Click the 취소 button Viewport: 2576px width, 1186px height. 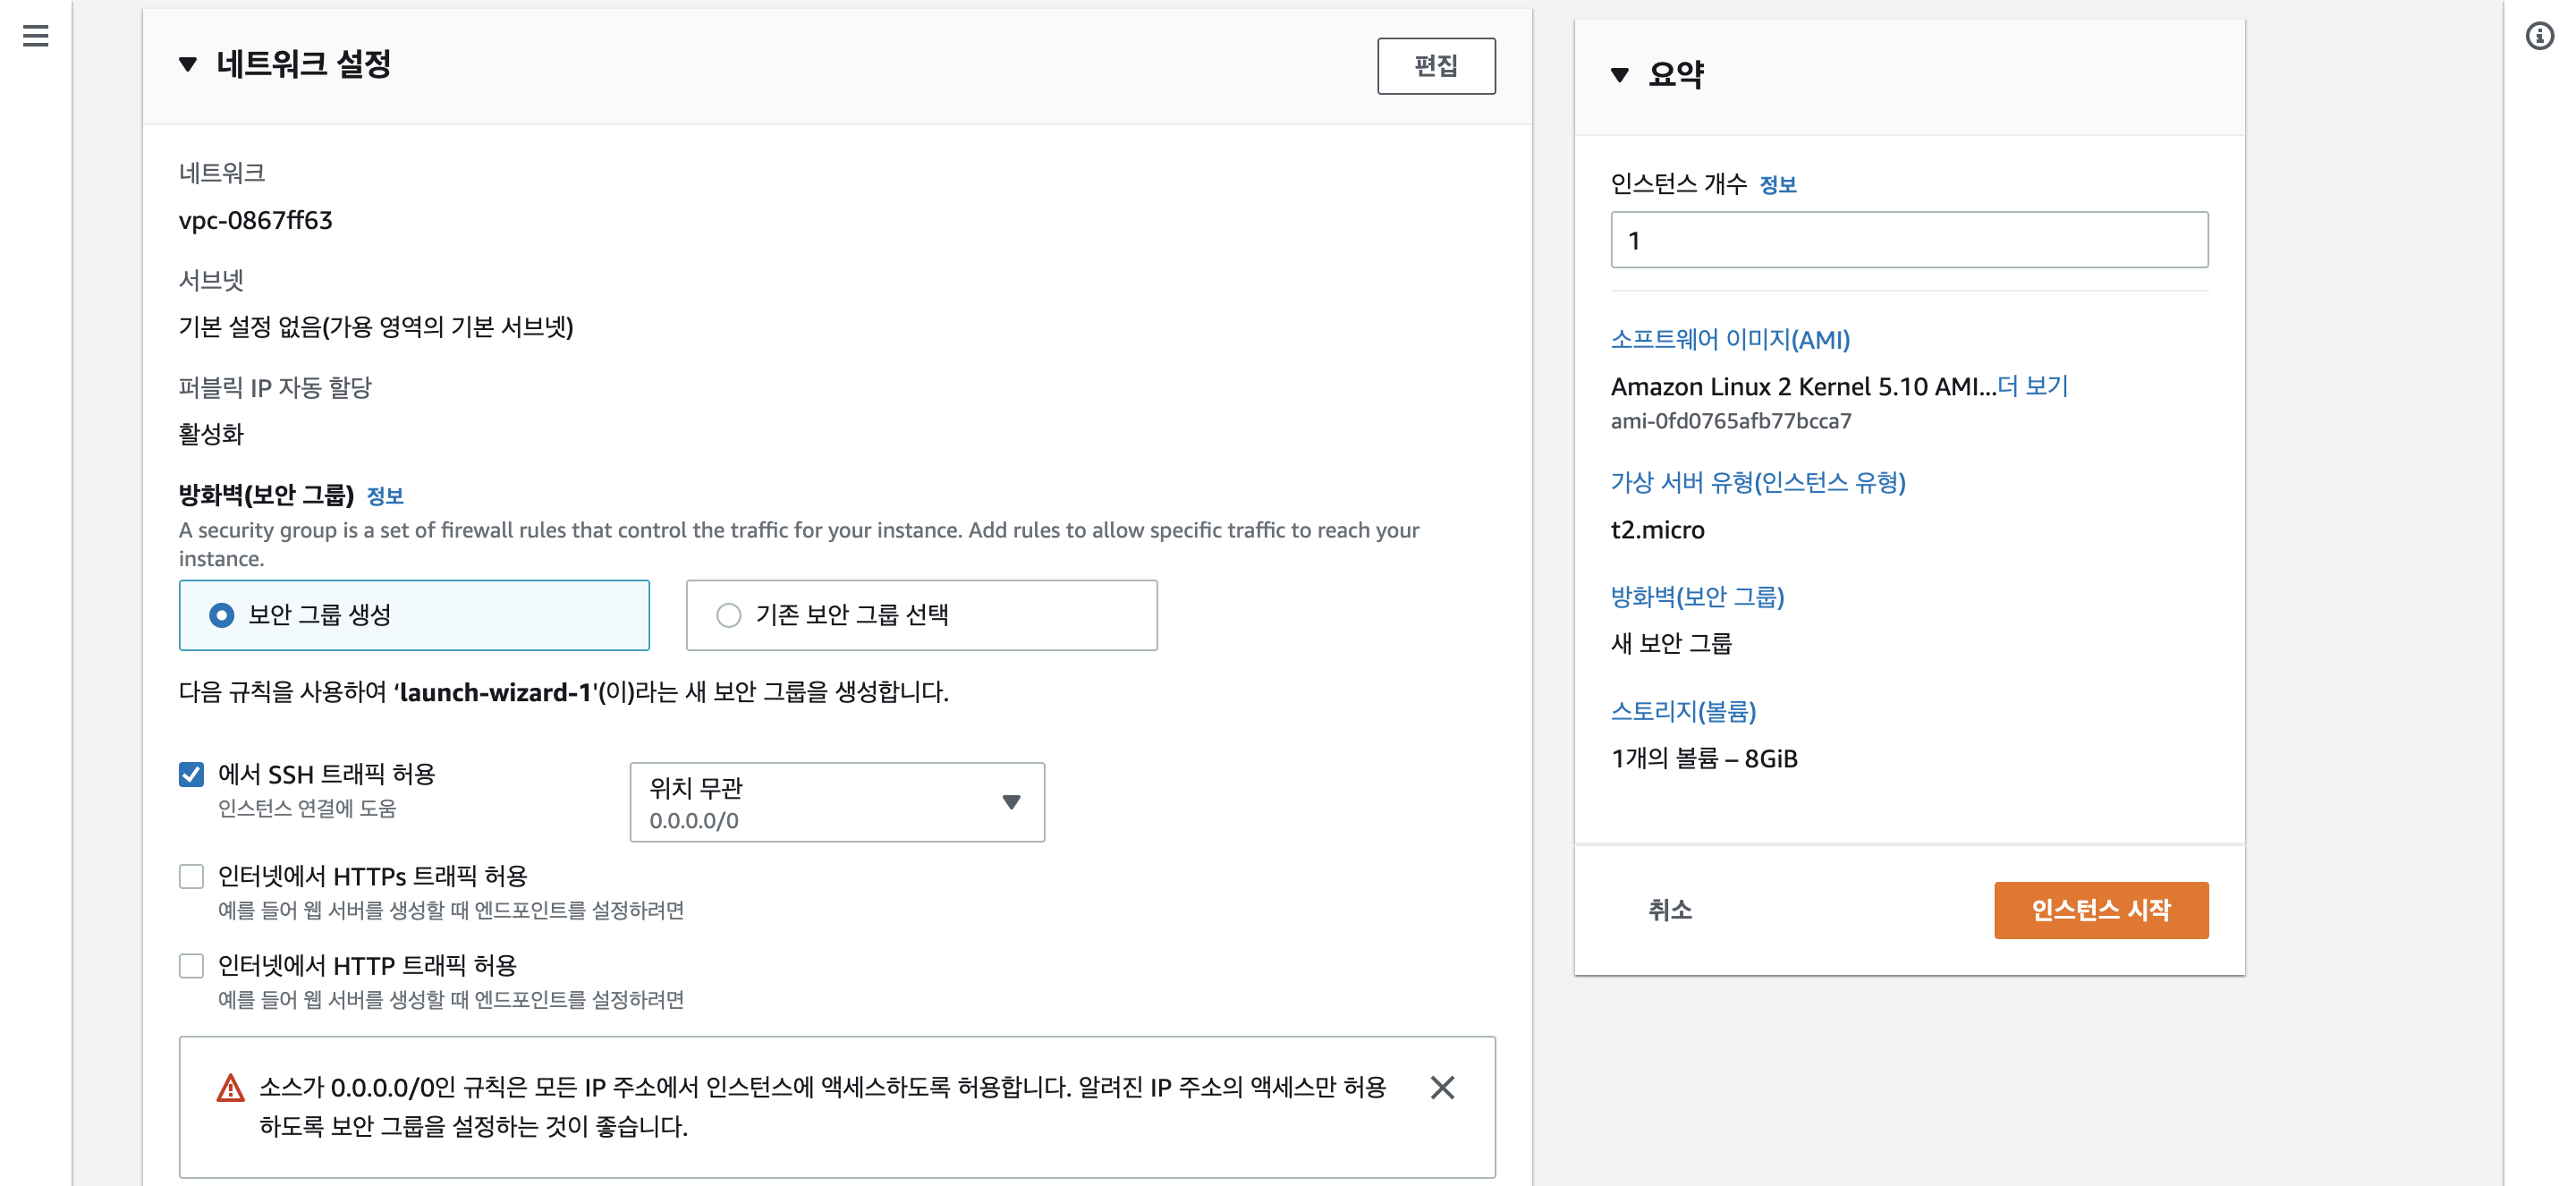pyautogui.click(x=1670, y=910)
